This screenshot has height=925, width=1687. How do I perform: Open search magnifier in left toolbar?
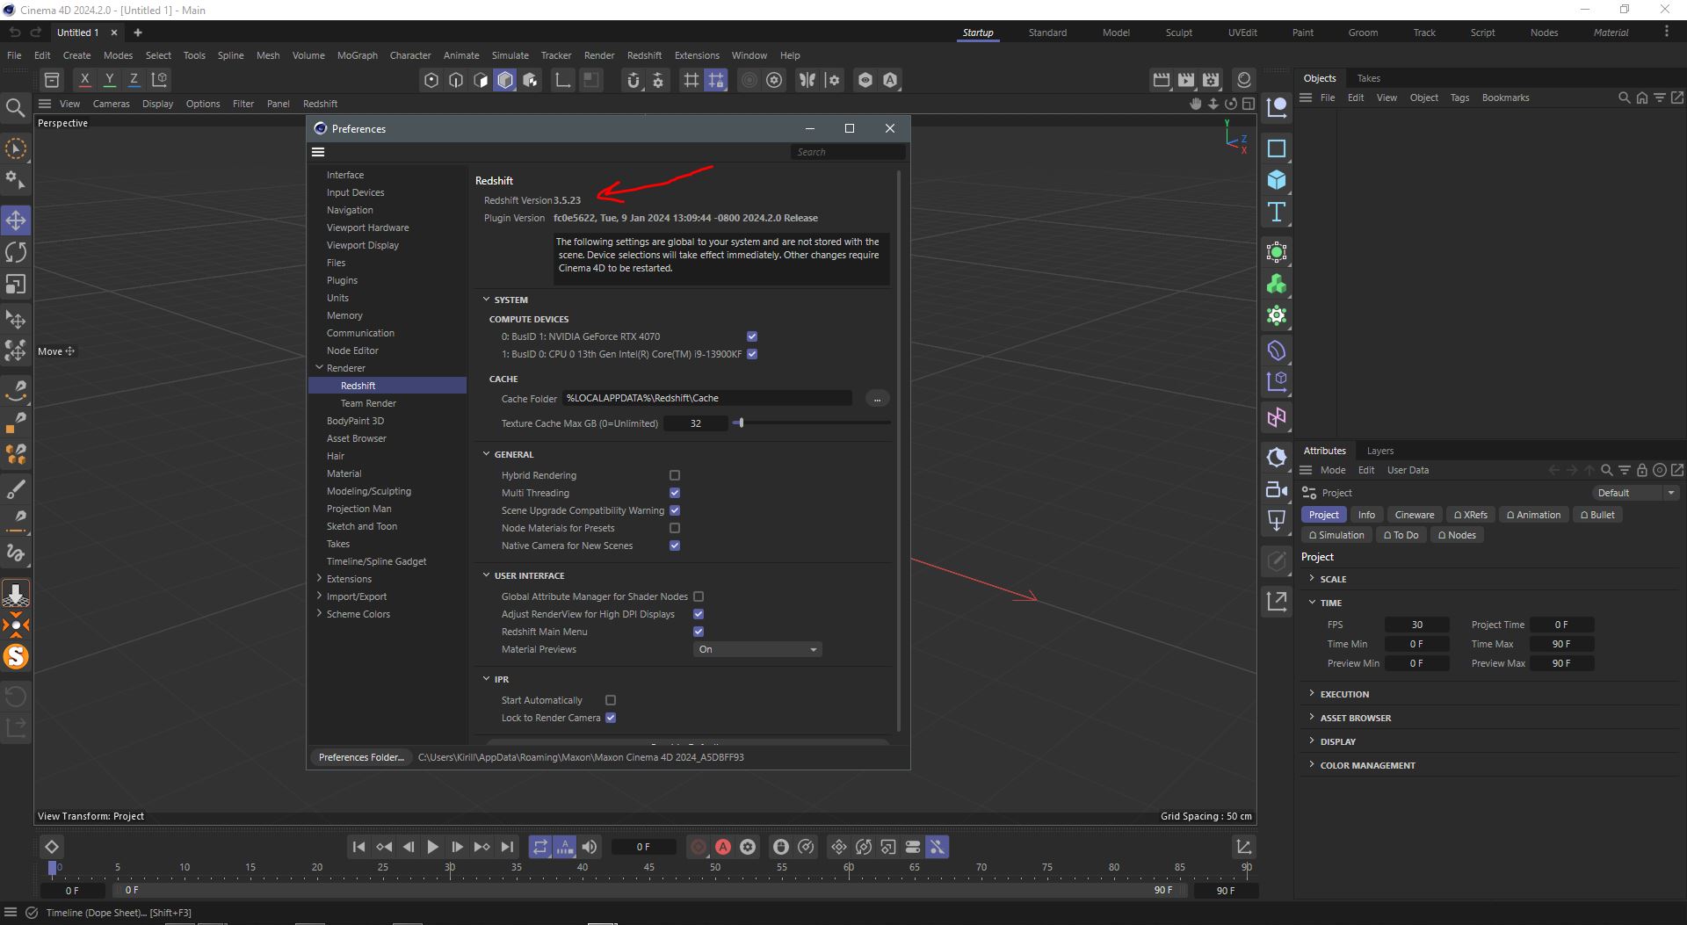click(15, 108)
